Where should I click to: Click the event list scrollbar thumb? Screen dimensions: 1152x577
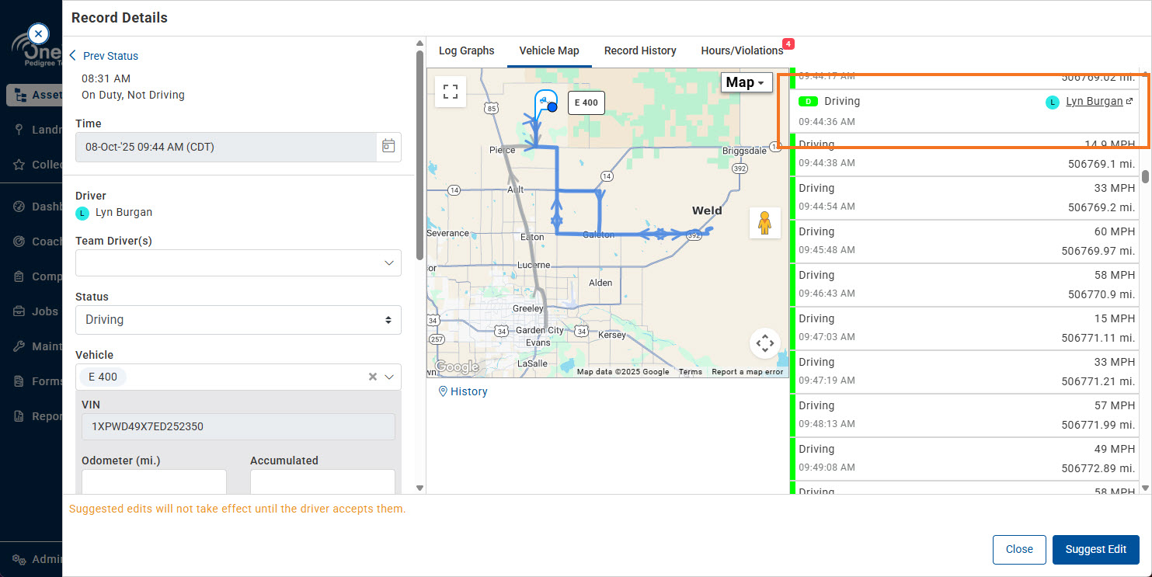coord(1145,176)
